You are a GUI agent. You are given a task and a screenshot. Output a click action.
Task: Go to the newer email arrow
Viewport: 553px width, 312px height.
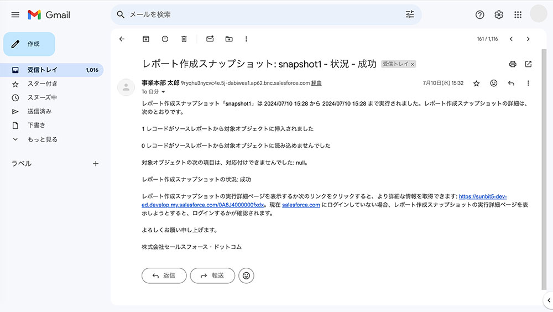coord(510,39)
